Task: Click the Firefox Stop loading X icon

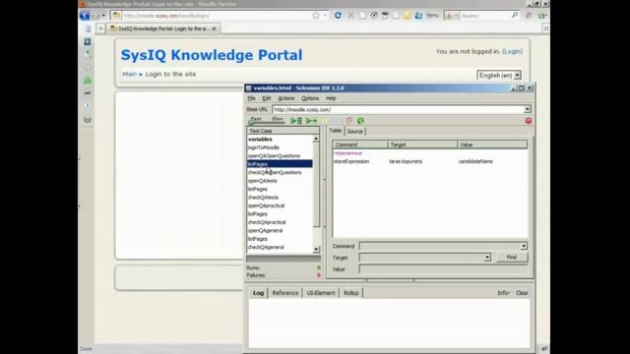Action: click(x=350, y=16)
